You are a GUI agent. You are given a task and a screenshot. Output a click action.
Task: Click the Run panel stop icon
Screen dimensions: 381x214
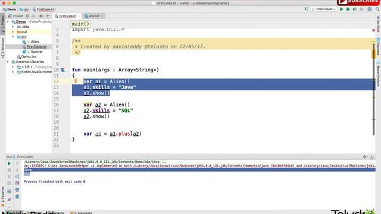[x=10, y=170]
